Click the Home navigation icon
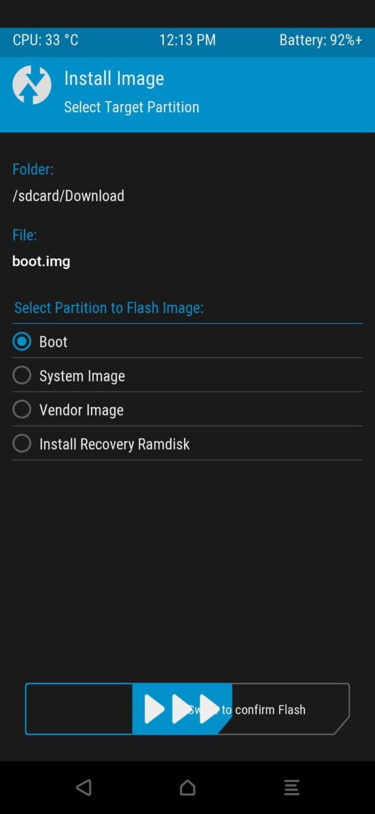The height and width of the screenshot is (814, 375). click(x=187, y=788)
